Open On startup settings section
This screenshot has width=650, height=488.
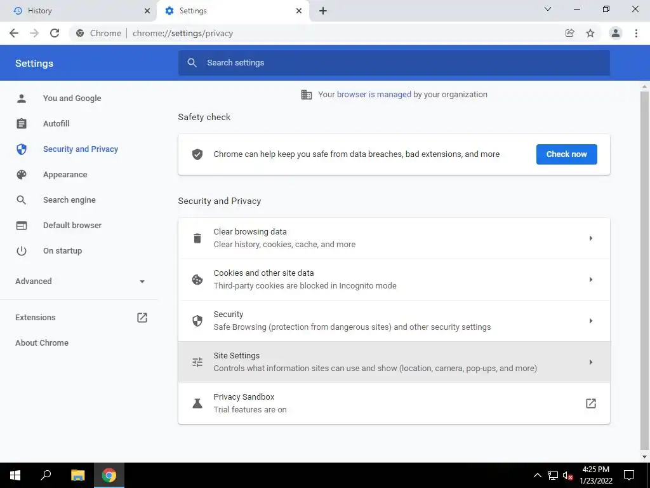click(x=63, y=250)
